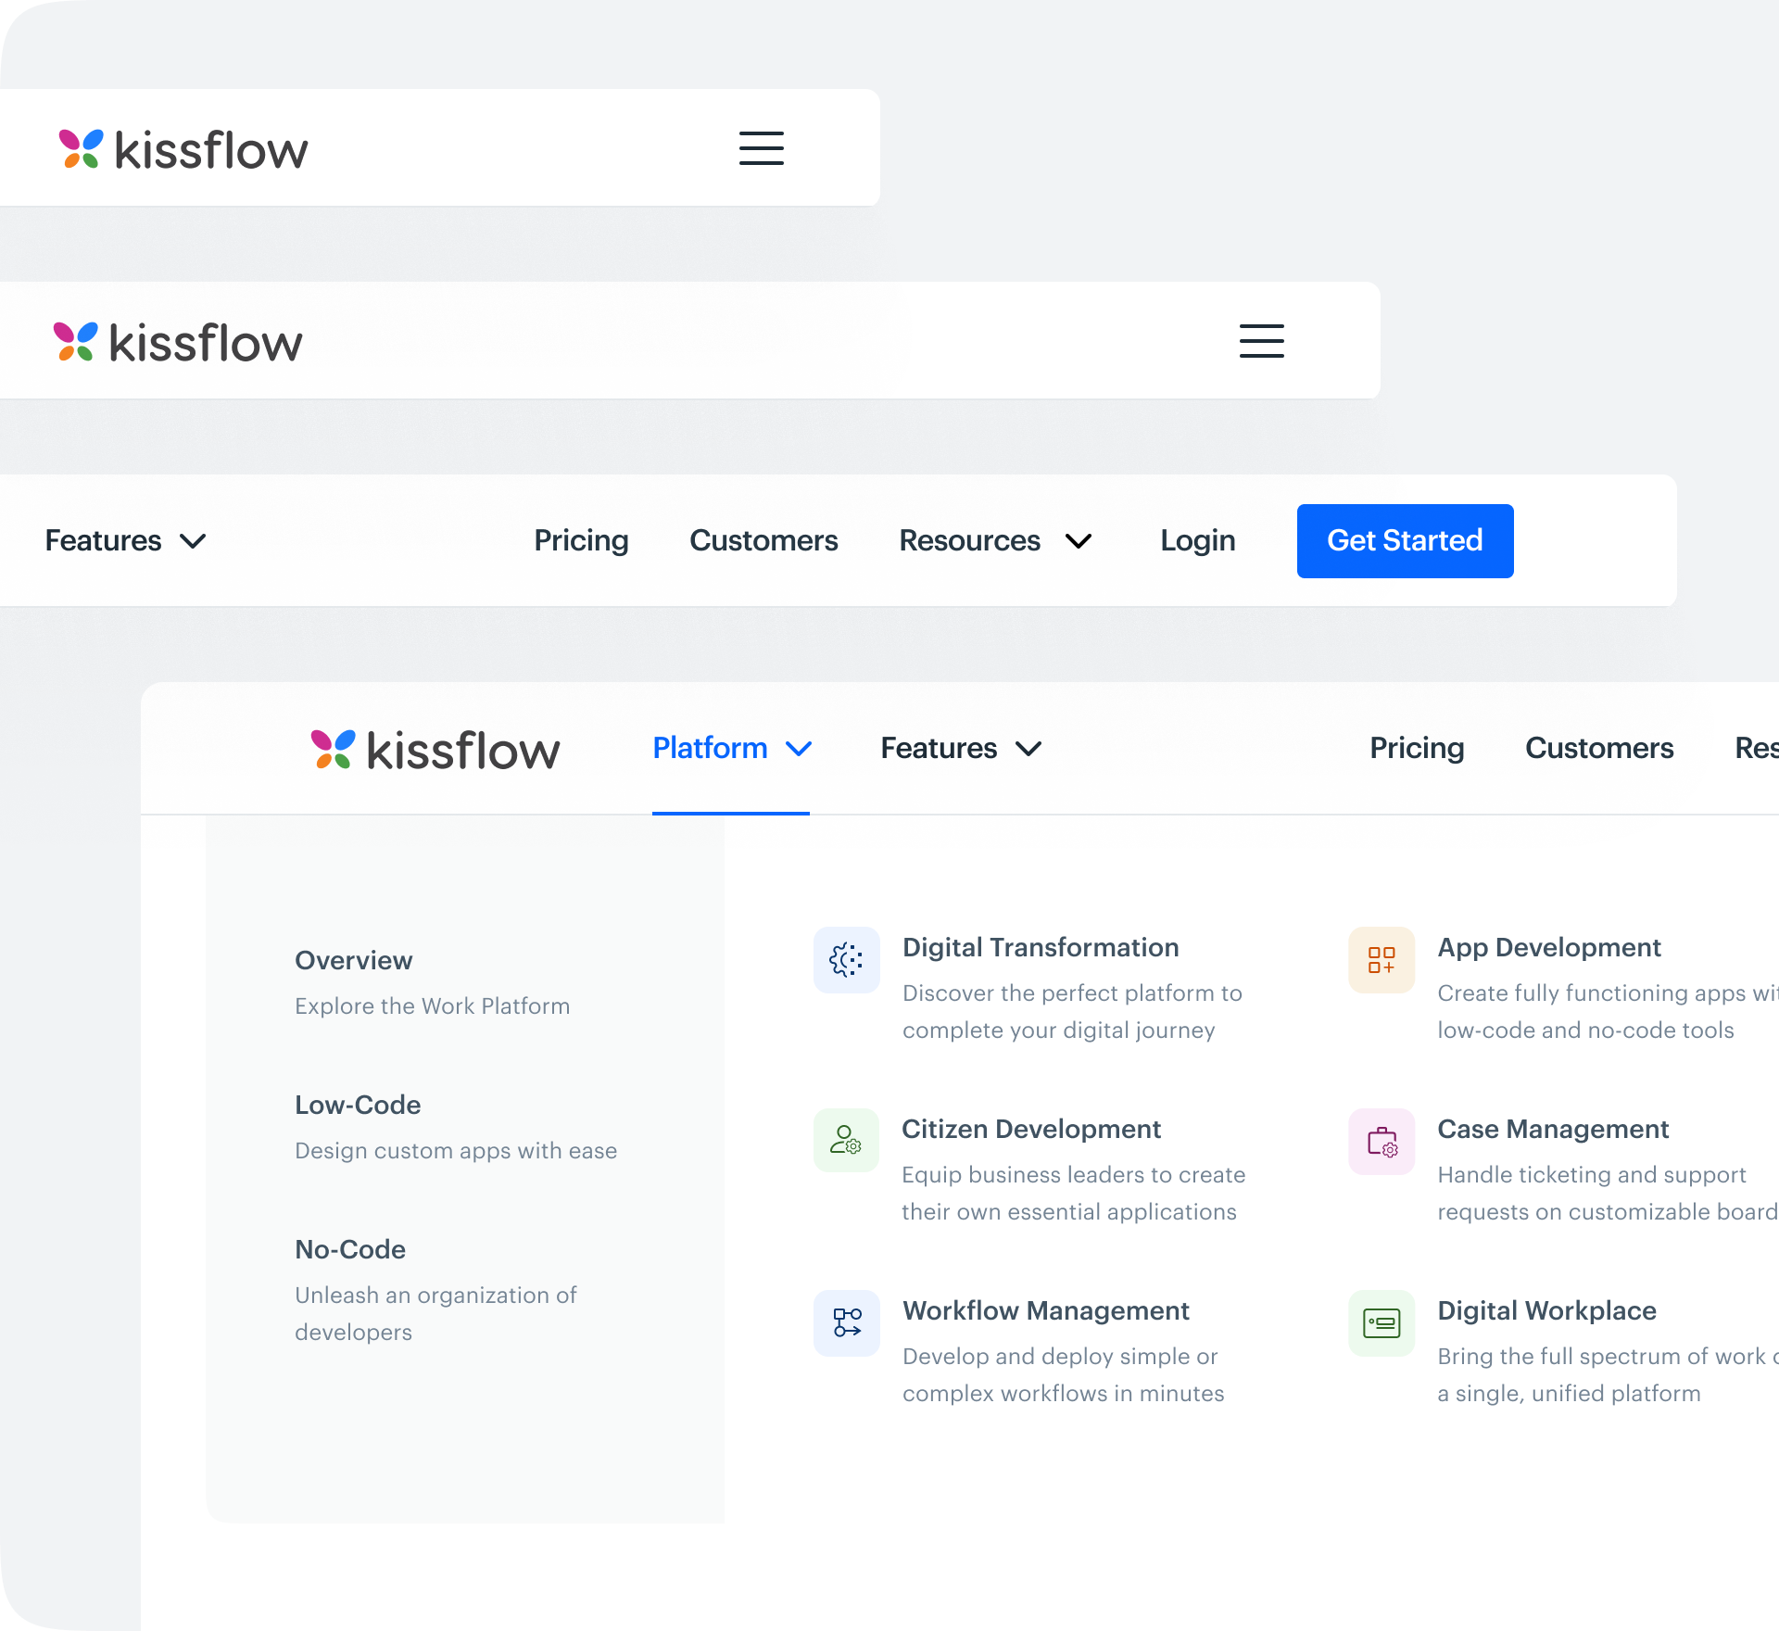This screenshot has width=1779, height=1631.
Task: Click 'Develop and deploy simple' description
Action: pos(1064,1375)
